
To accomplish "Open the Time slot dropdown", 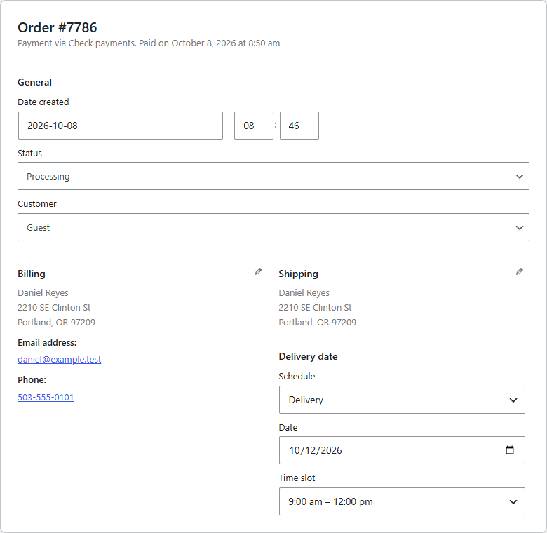I will [402, 501].
